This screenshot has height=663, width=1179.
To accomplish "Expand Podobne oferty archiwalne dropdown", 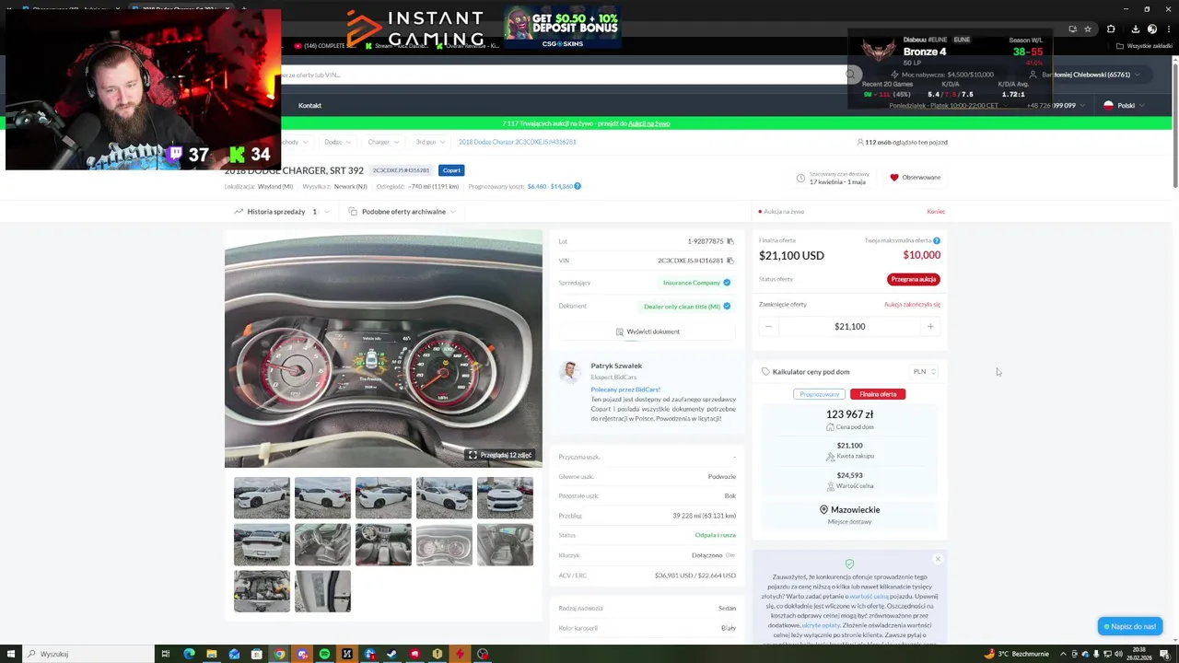I will click(x=403, y=212).
